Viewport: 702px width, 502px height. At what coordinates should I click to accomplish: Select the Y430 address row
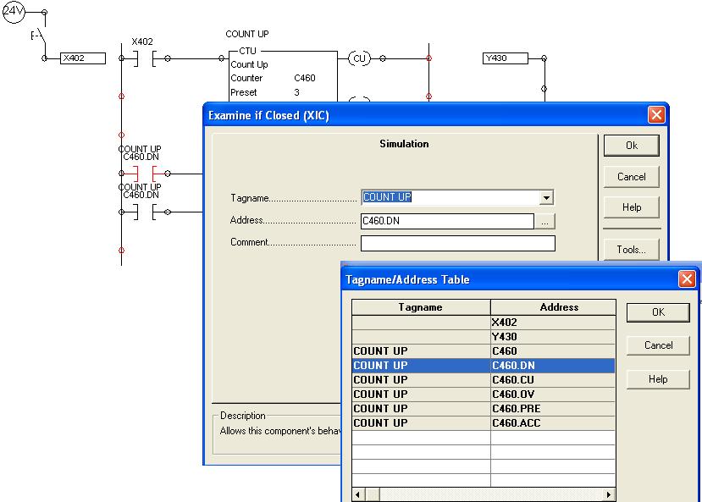coord(484,337)
